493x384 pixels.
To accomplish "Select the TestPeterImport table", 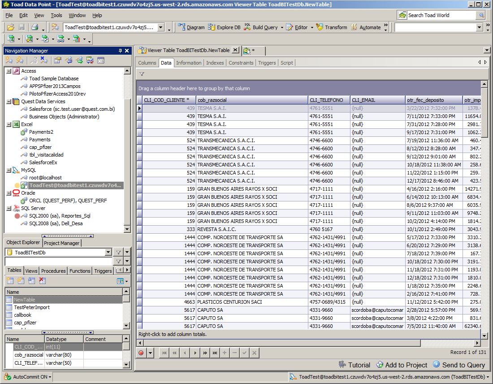I will pyautogui.click(x=32, y=307).
